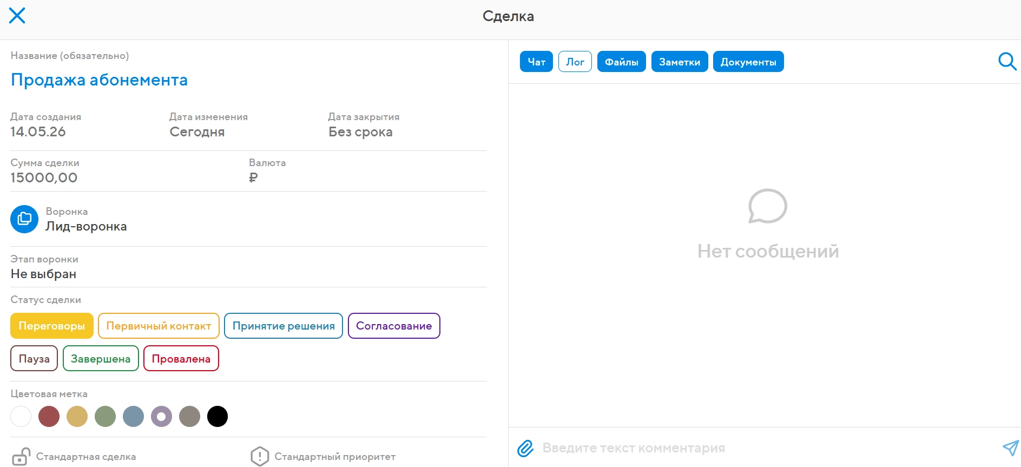Close the deal window with the X icon

(x=17, y=16)
